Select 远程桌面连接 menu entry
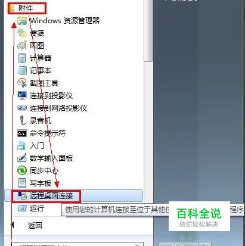245x246 pixels. 73,196
